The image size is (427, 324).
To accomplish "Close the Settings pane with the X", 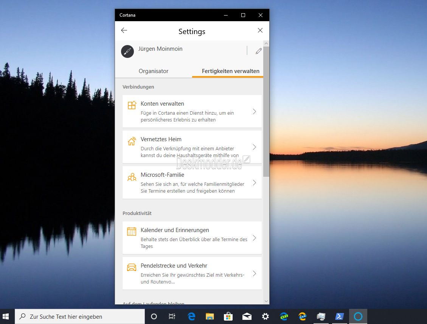I will point(260,30).
